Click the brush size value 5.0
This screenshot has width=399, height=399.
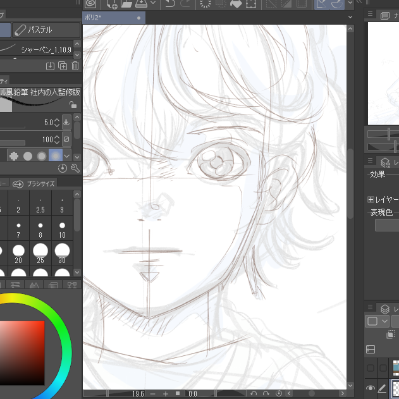[x=48, y=123]
